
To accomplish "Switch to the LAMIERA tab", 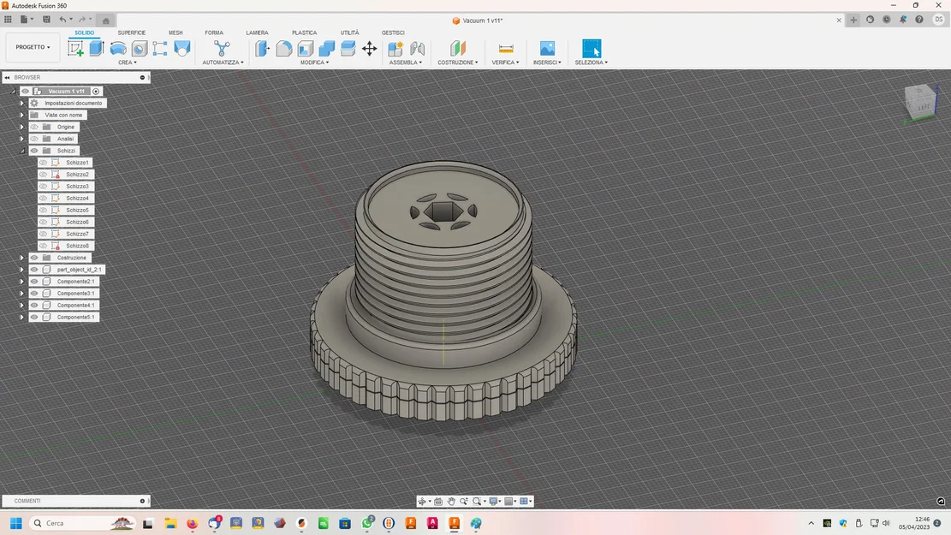I will [257, 33].
